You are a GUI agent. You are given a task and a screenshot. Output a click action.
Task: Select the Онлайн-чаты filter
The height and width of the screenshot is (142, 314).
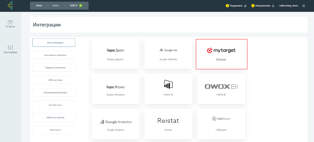pos(54,105)
